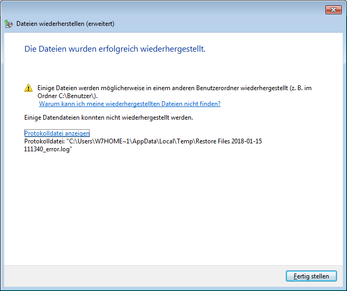Click 'Einige Datendateien konnten nicht wiederhergestellt werden.' message
The width and height of the screenshot is (347, 291).
(x=109, y=118)
